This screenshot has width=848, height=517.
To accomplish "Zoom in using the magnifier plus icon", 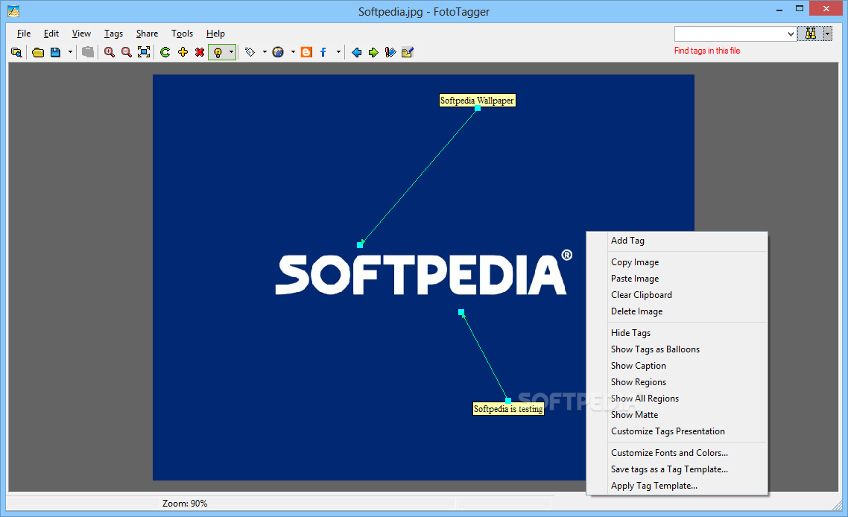I will click(x=110, y=52).
